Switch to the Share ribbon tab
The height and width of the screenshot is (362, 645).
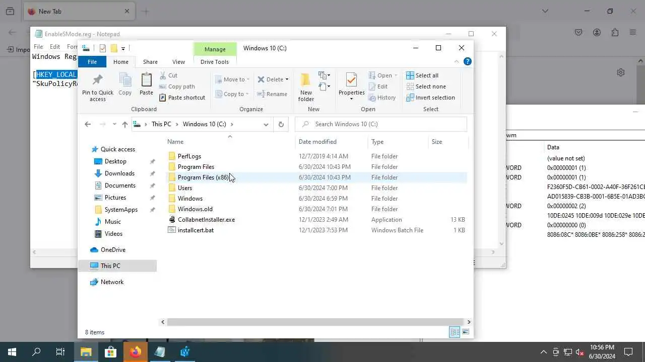click(150, 62)
